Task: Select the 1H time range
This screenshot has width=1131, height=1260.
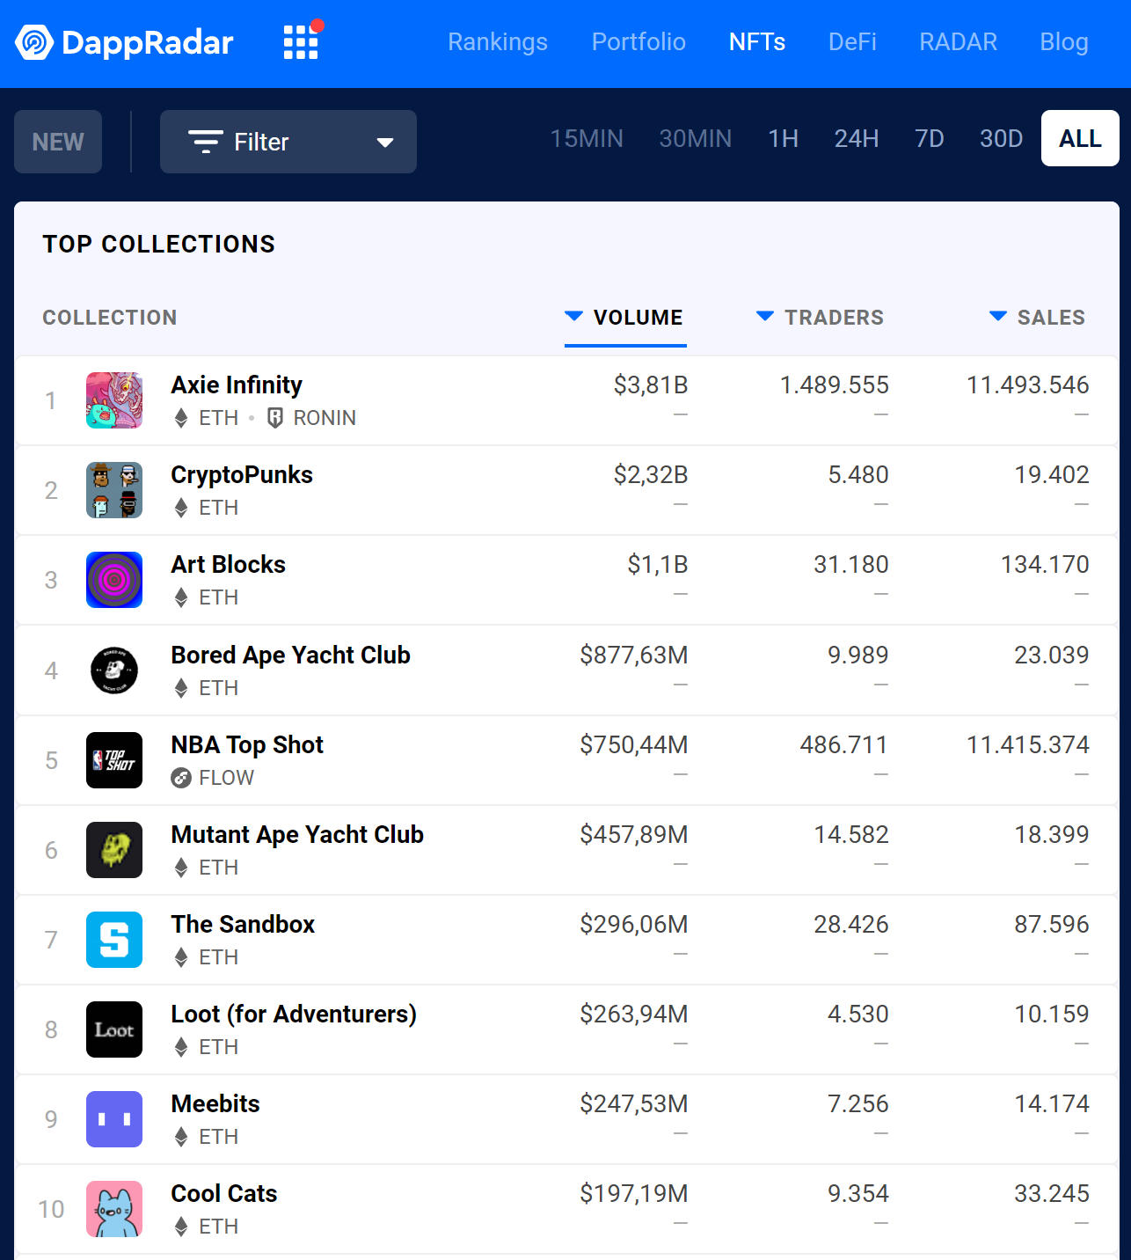Action: tap(784, 138)
